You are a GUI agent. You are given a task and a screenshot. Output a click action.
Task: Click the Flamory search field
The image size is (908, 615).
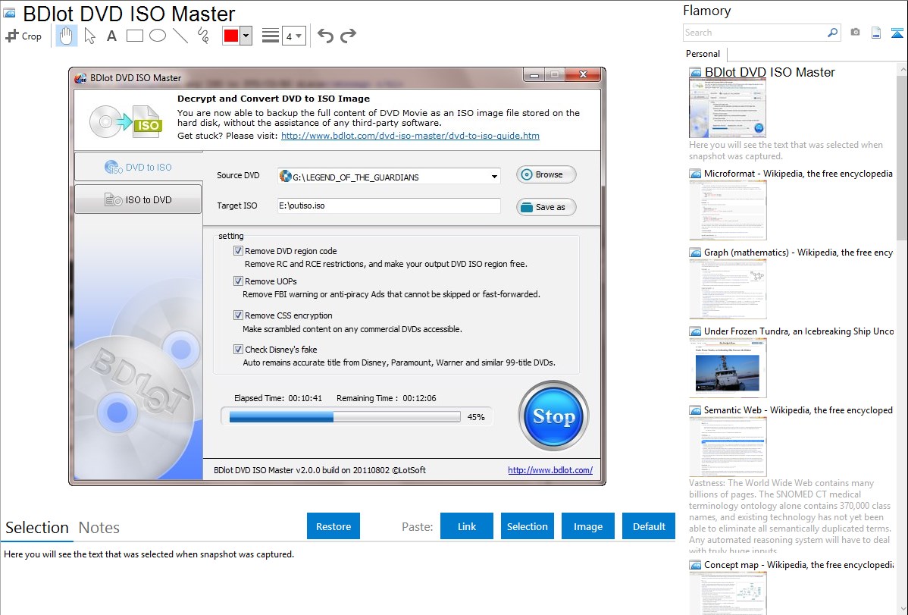(754, 33)
